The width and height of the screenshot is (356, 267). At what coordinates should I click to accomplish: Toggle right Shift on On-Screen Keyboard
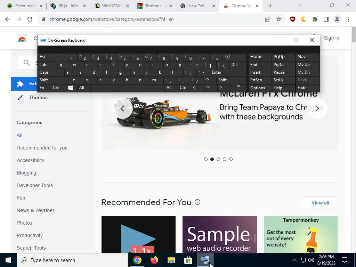tap(231, 80)
